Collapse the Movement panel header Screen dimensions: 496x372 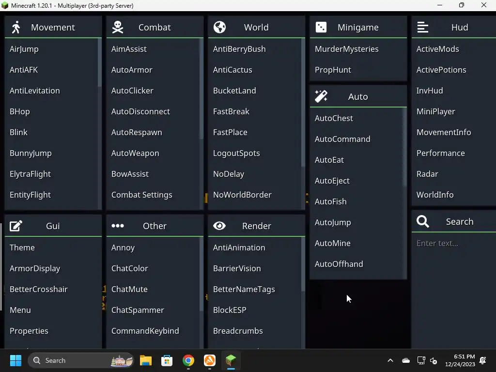click(x=53, y=27)
